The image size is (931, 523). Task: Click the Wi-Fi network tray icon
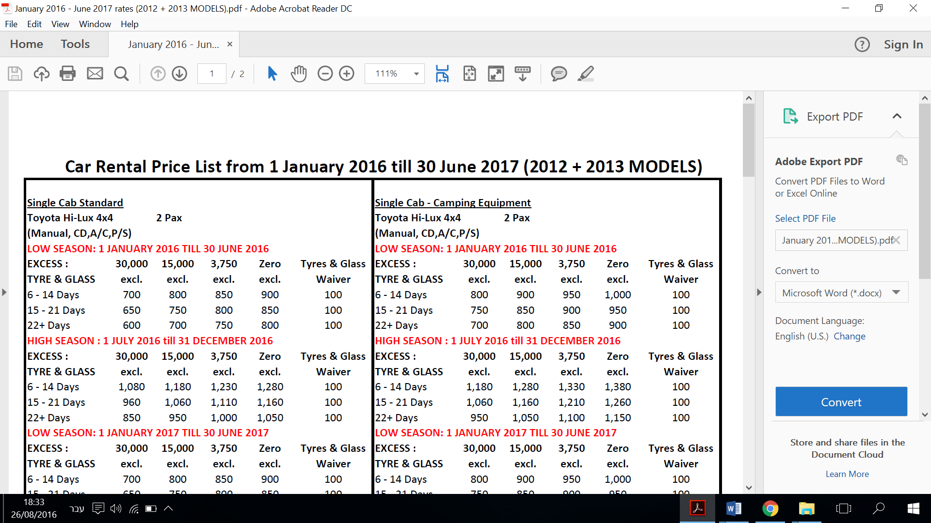click(134, 508)
